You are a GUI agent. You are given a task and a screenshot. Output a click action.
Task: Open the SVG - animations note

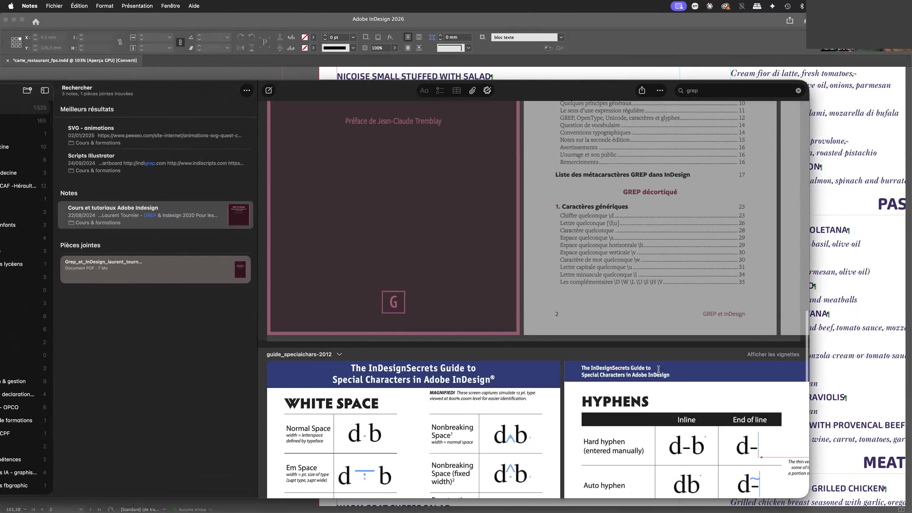click(155, 135)
